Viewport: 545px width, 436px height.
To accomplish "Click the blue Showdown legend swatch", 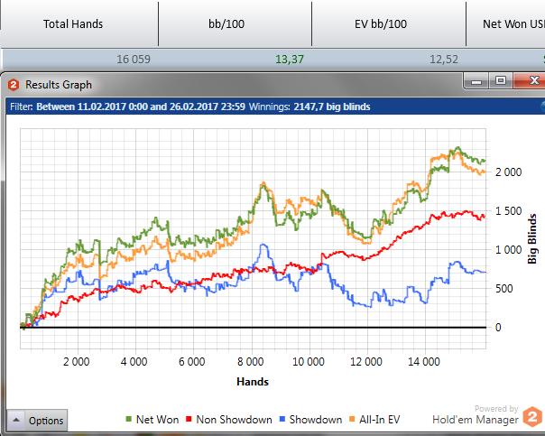I will click(x=282, y=419).
